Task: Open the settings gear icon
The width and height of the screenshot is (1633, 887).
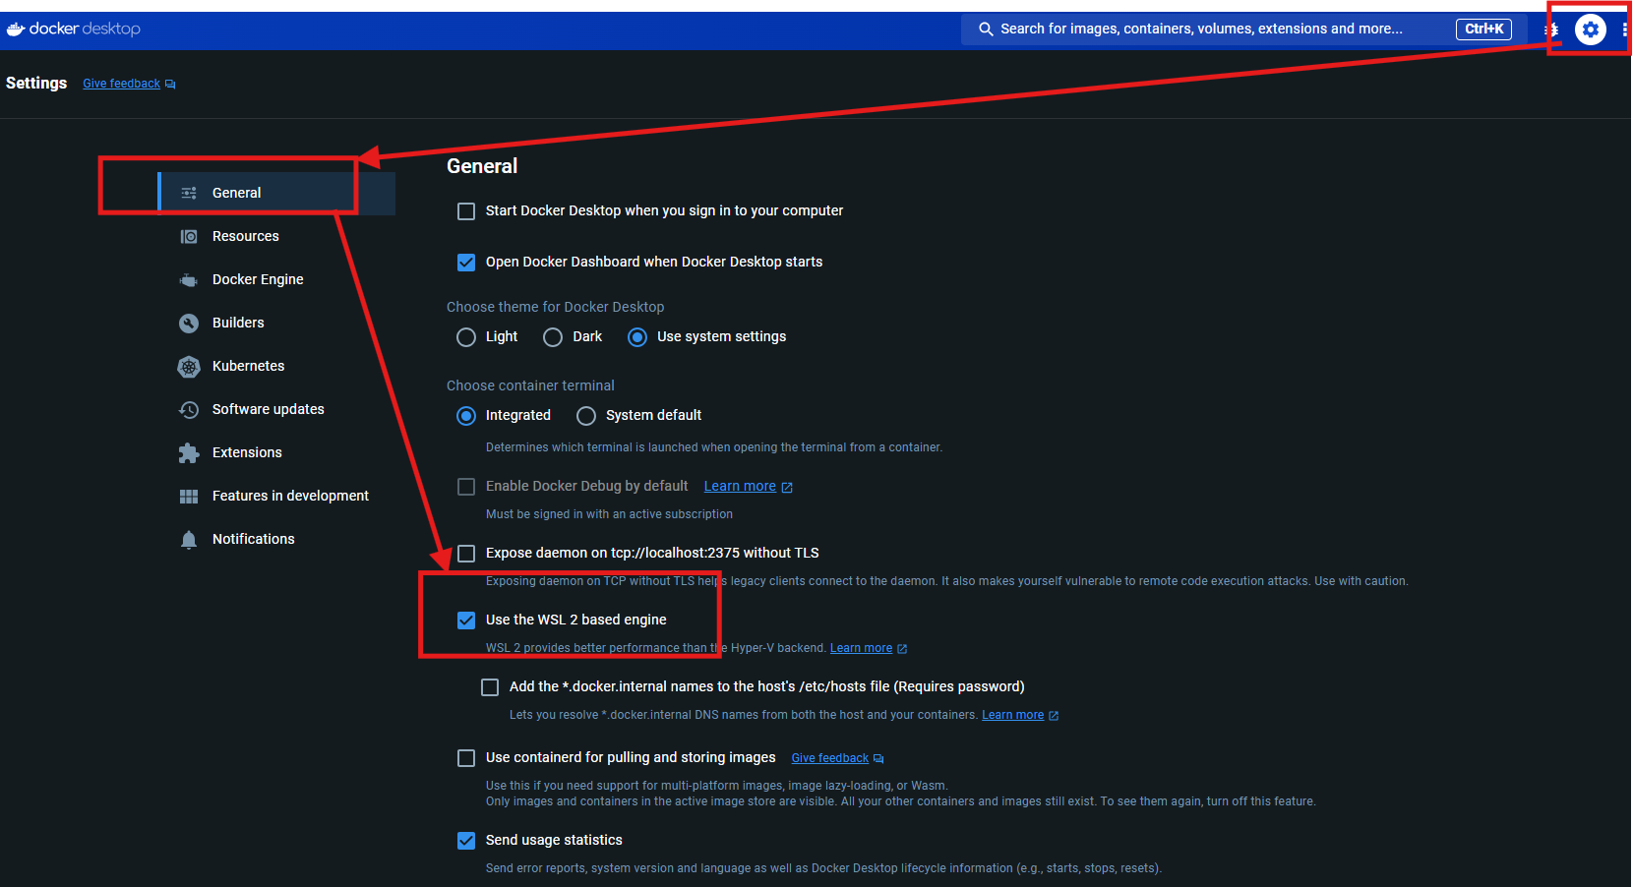Action: [x=1591, y=30]
